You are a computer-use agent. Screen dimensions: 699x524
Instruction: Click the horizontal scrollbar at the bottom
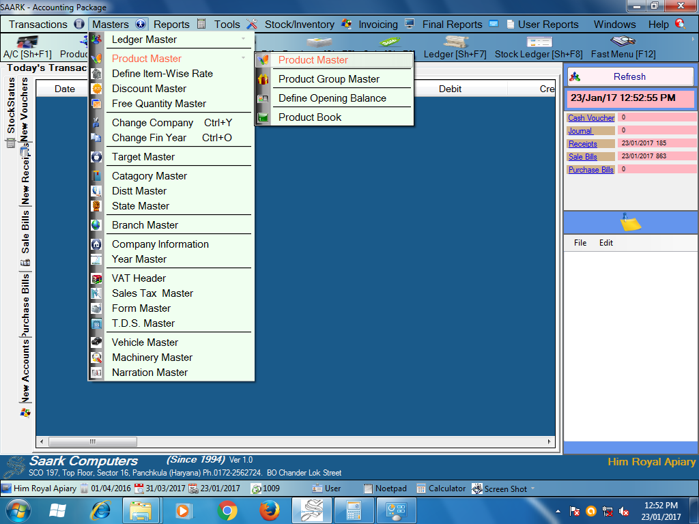click(92, 441)
